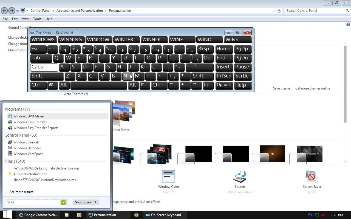
Task: Select the WINDOWS prediction suggestion
Action: click(44, 40)
